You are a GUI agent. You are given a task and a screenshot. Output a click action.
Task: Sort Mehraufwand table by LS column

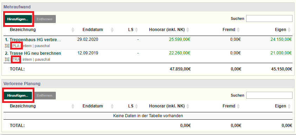[x=131, y=30]
